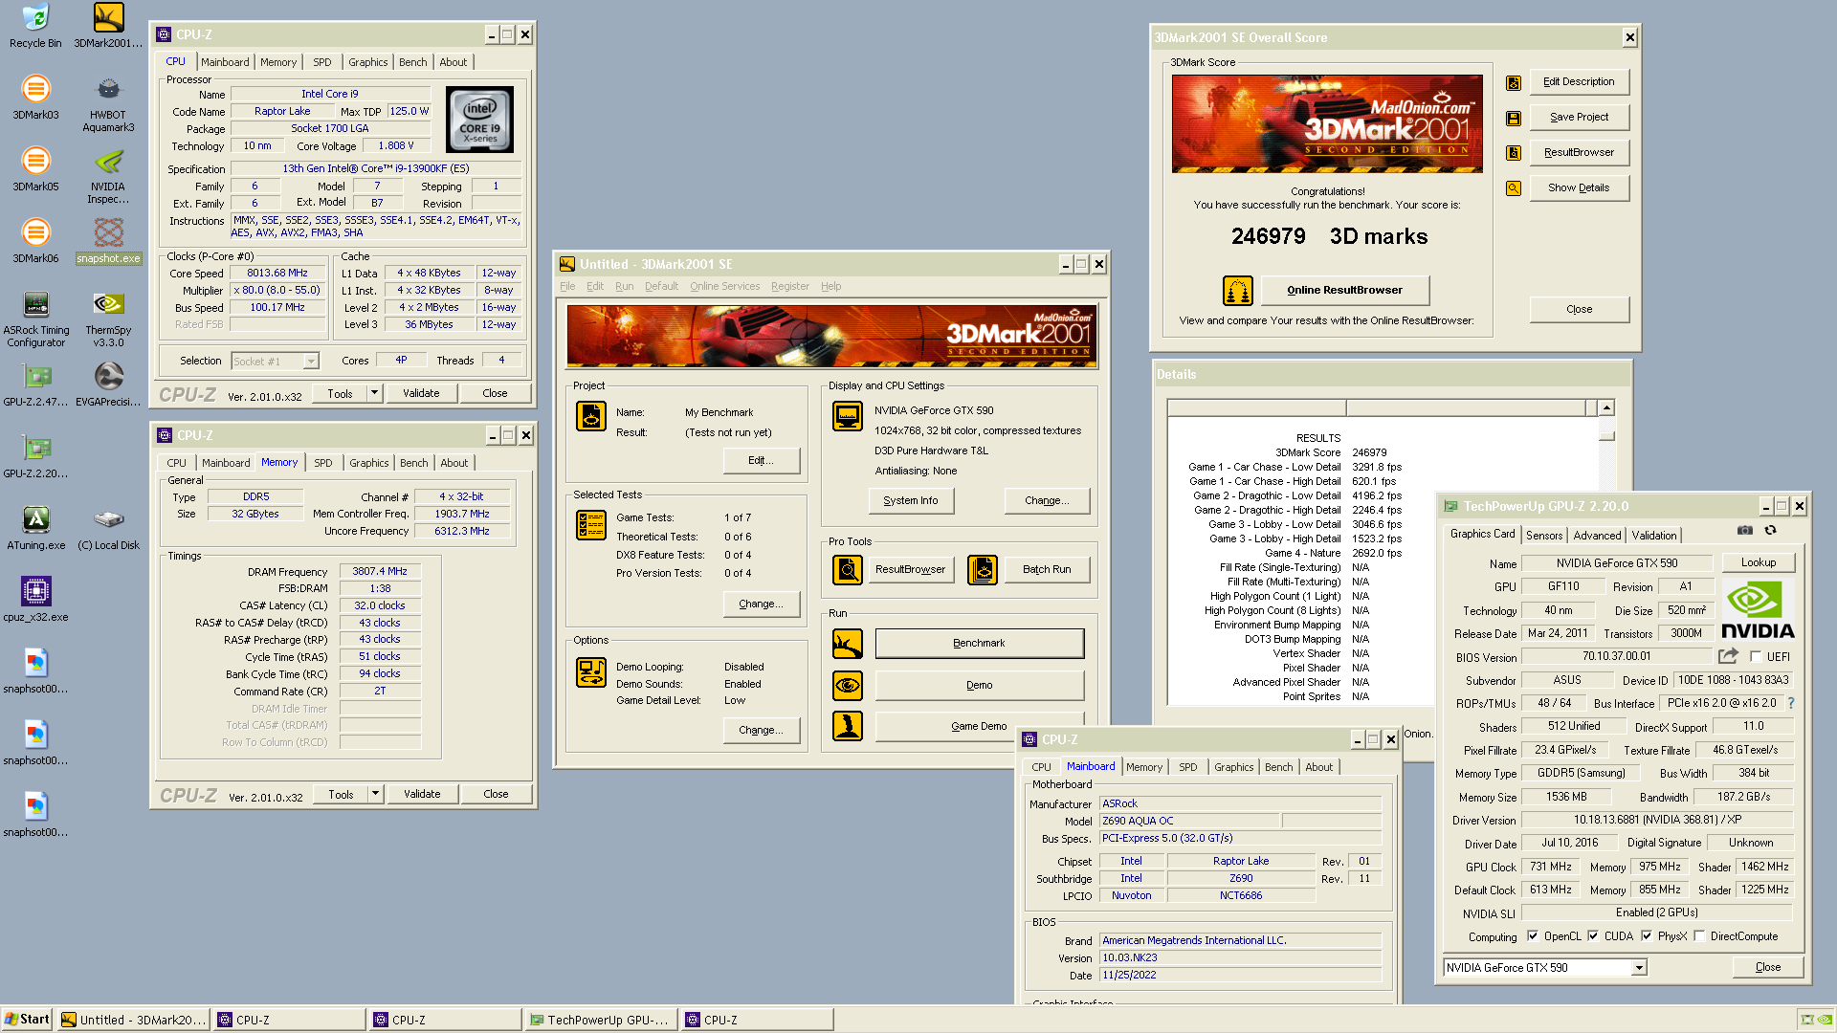Open the GPU selector dropdown in GPU-Z
This screenshot has height=1033, width=1837.
1639,968
